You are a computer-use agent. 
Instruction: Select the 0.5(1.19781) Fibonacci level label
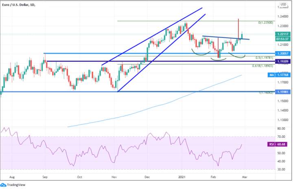point(264,58)
